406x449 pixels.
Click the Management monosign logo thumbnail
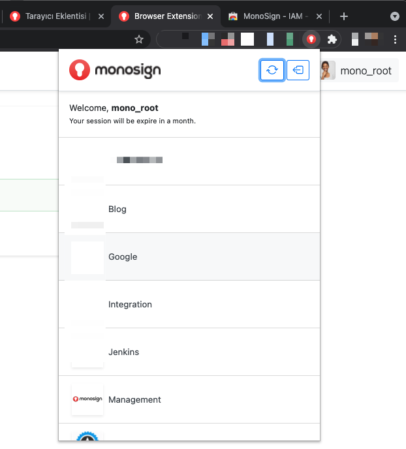tap(87, 399)
